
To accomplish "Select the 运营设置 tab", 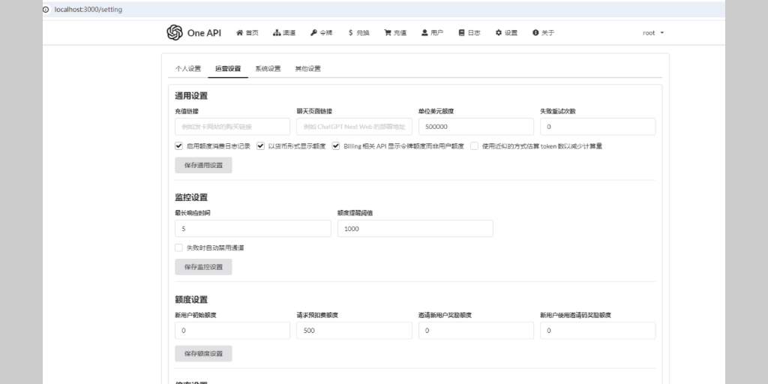I will point(228,68).
